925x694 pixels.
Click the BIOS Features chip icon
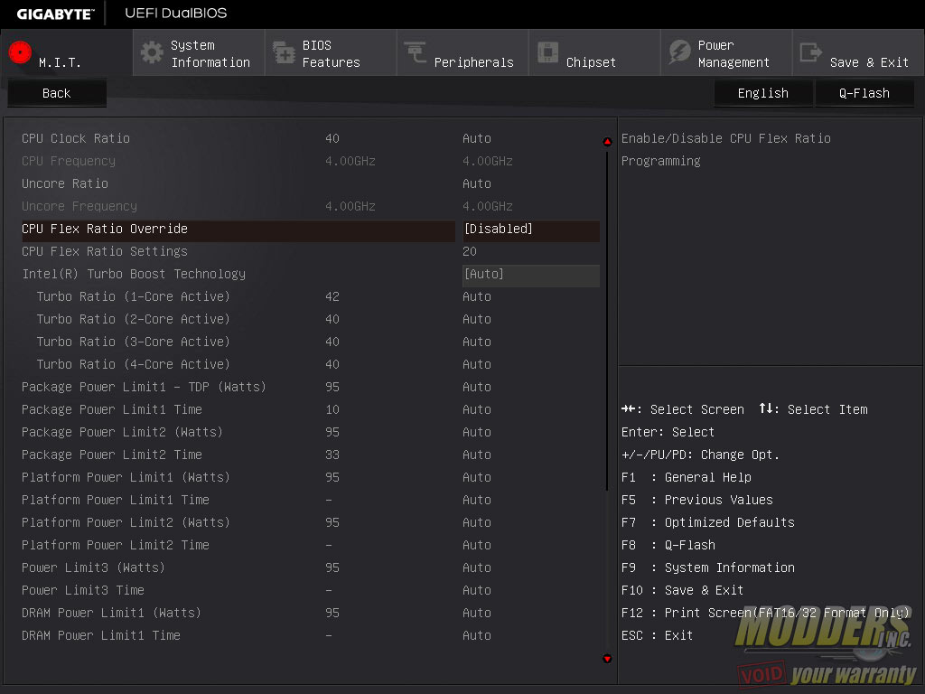(284, 52)
